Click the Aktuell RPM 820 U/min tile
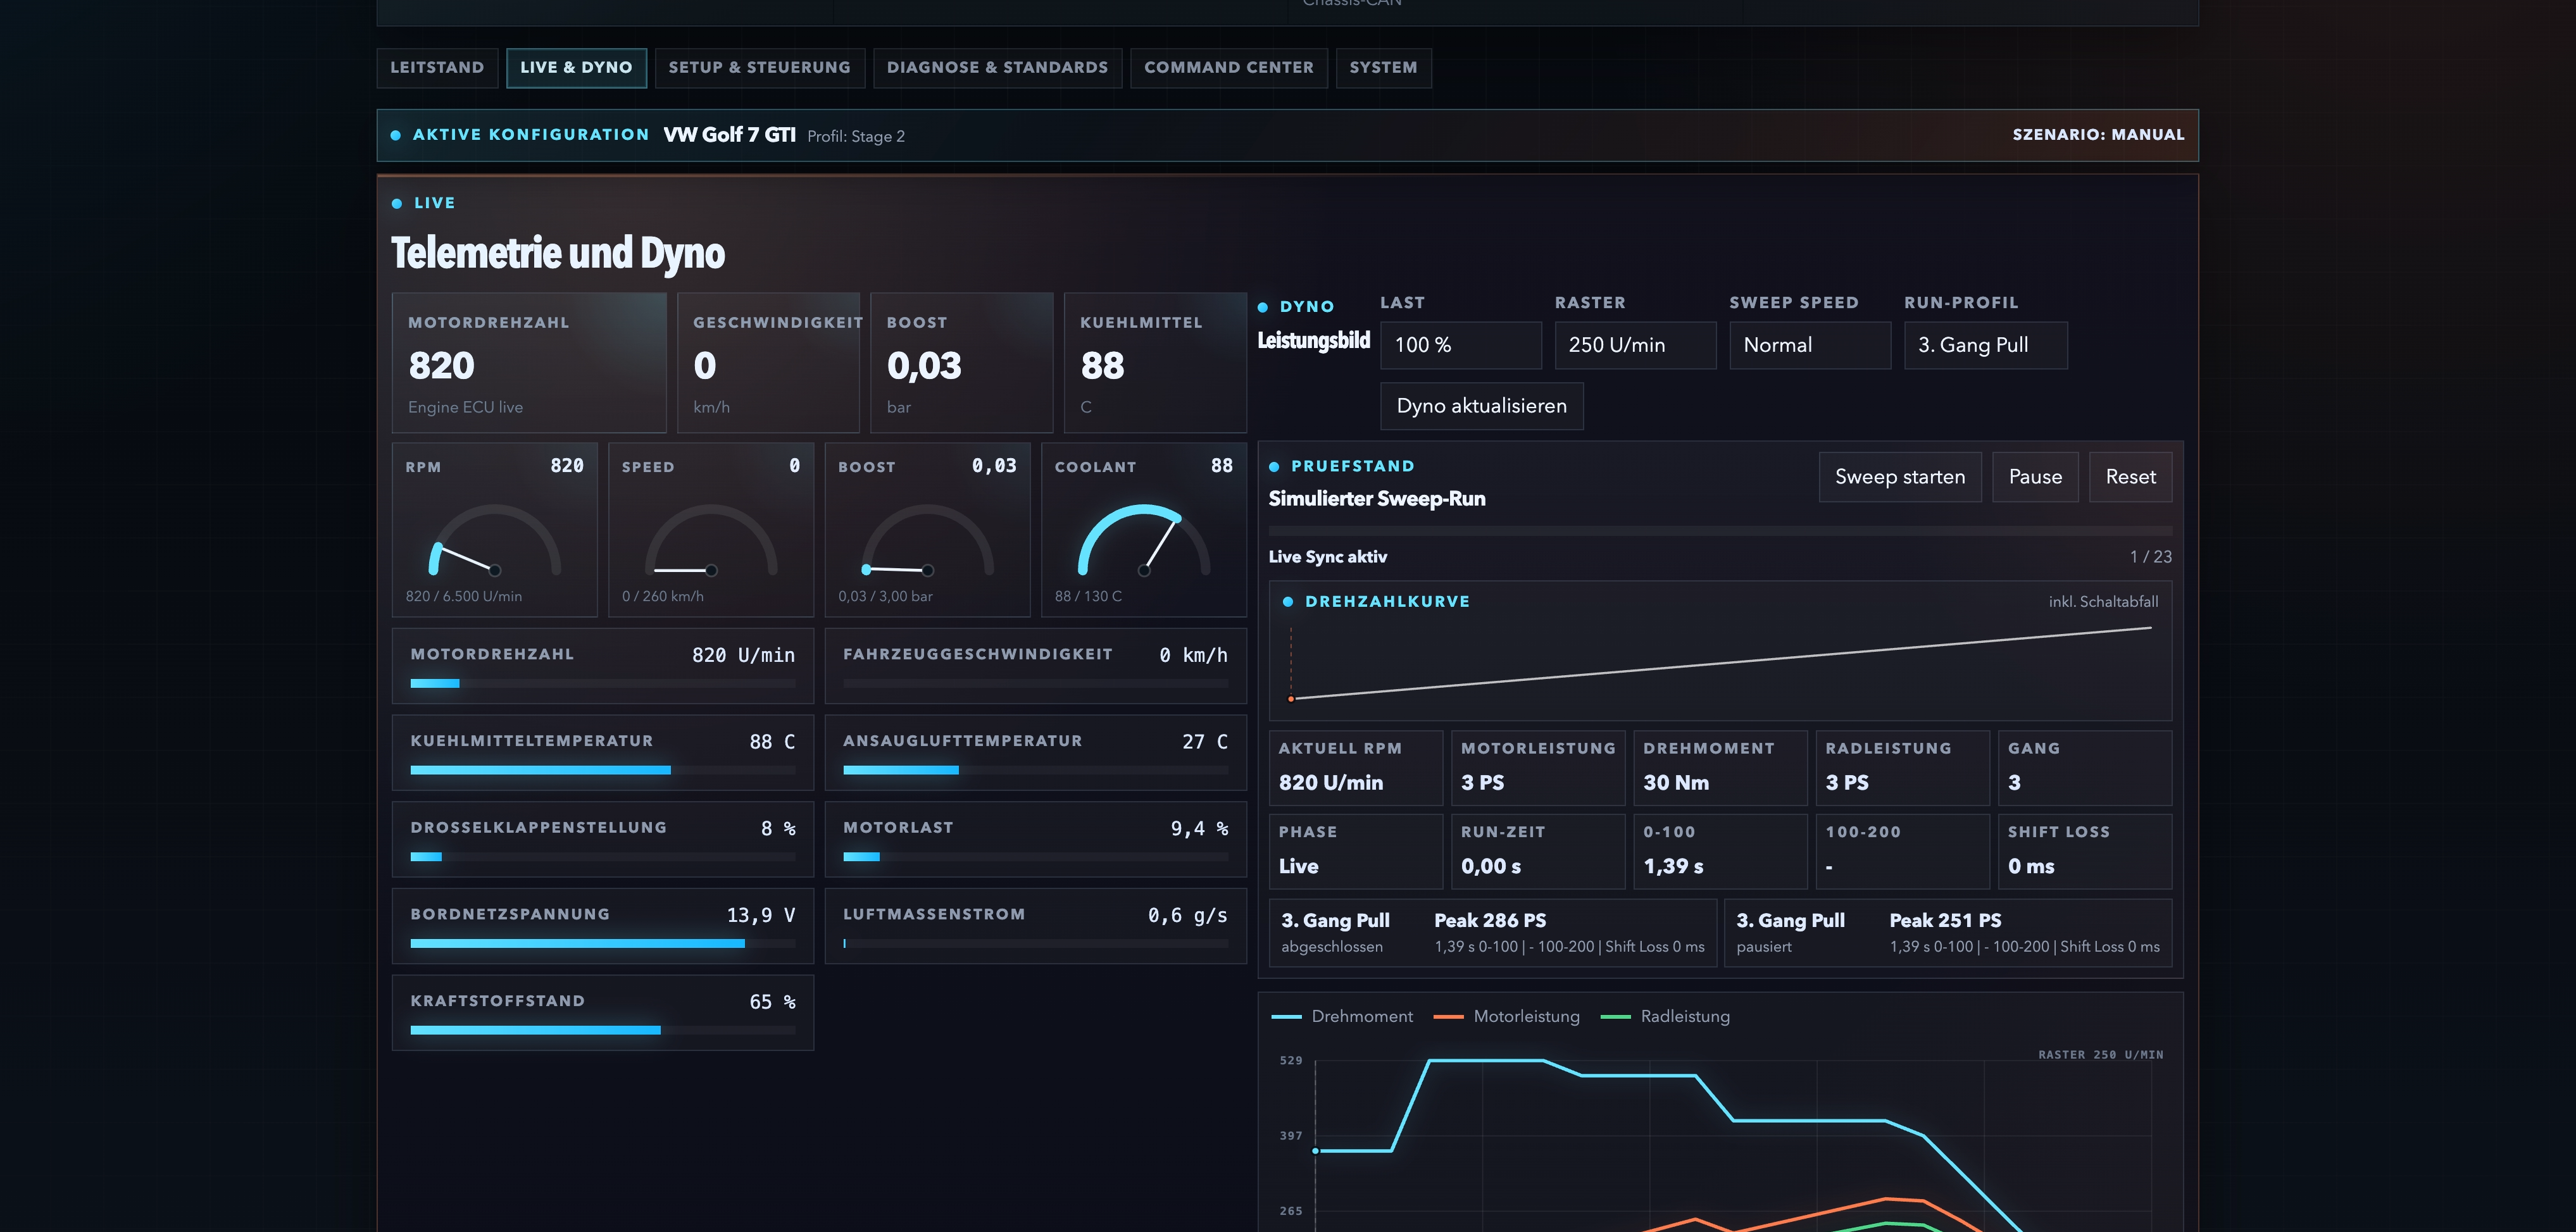 tap(1356, 768)
